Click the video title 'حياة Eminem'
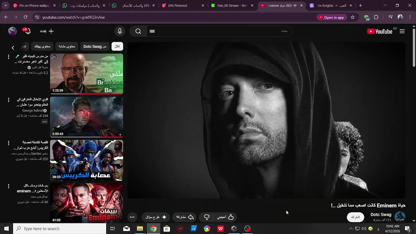 click(x=368, y=205)
